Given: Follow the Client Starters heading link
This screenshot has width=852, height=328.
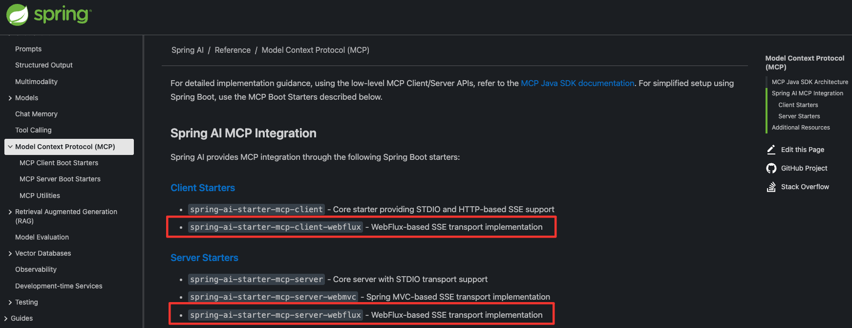Looking at the screenshot, I should pos(203,188).
